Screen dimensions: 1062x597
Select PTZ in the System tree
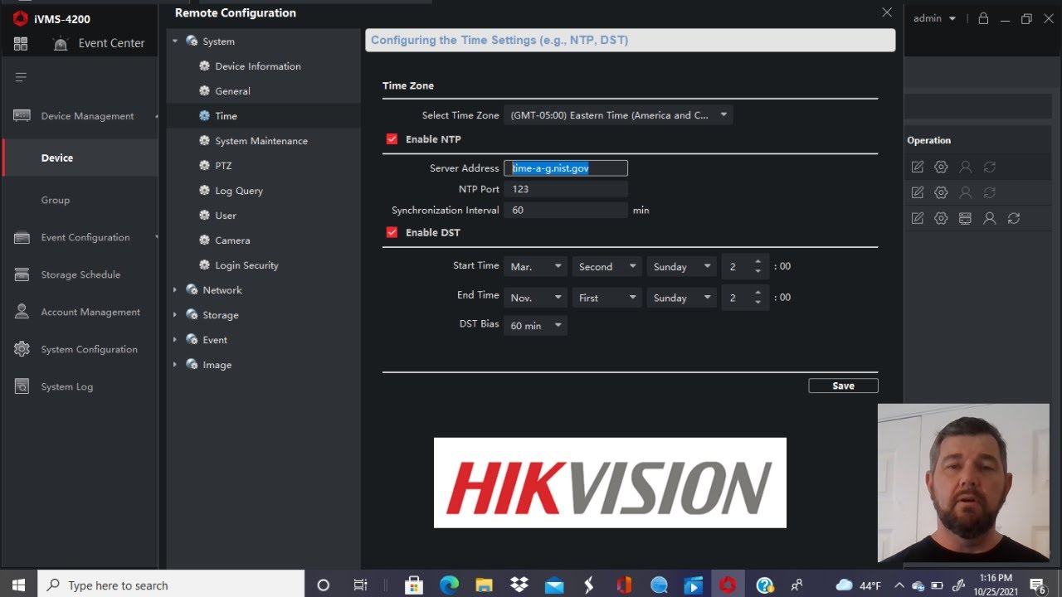point(223,166)
